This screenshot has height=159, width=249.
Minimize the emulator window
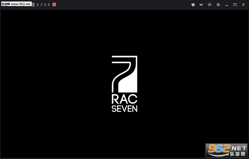pos(227,5)
